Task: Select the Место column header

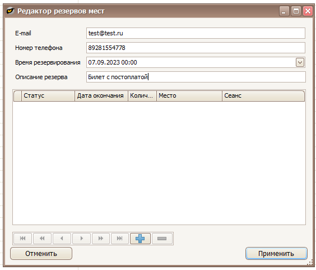Action: 189,96
